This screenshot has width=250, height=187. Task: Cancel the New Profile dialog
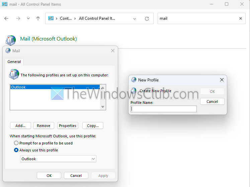coord(212,102)
